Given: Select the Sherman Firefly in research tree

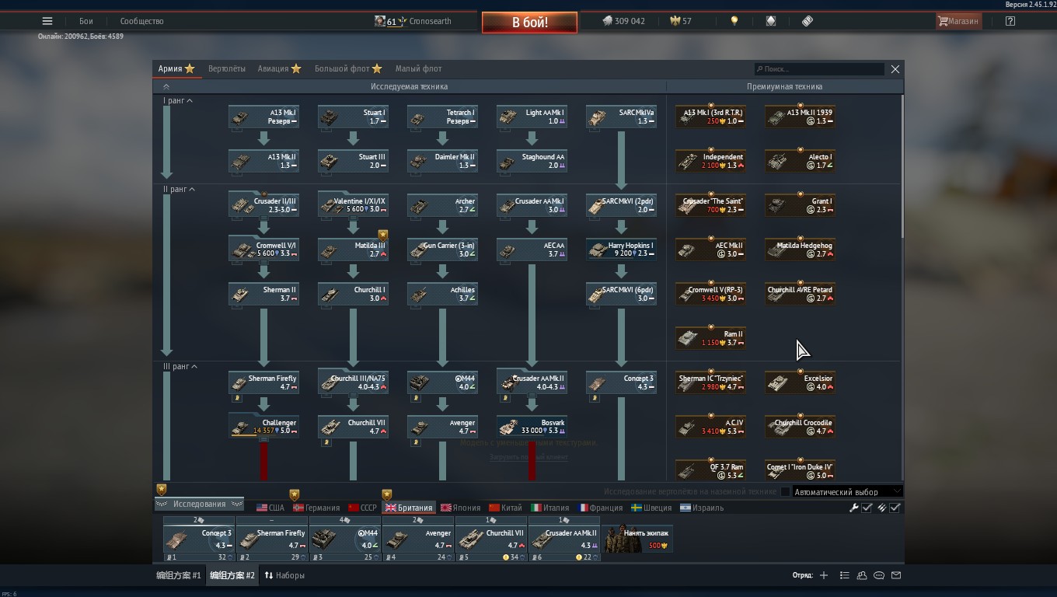Looking at the screenshot, I should tap(263, 382).
